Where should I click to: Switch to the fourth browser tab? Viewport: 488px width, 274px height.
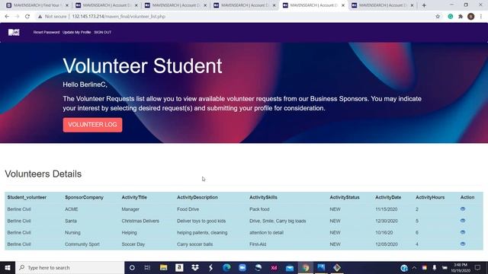(x=243, y=5)
